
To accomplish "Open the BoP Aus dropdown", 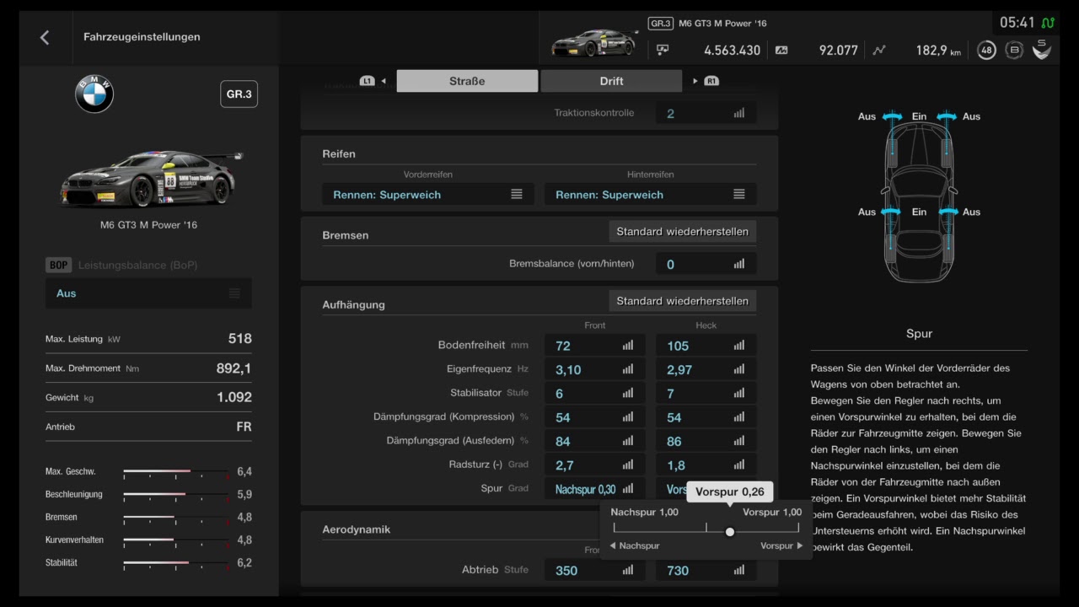I will (x=148, y=293).
